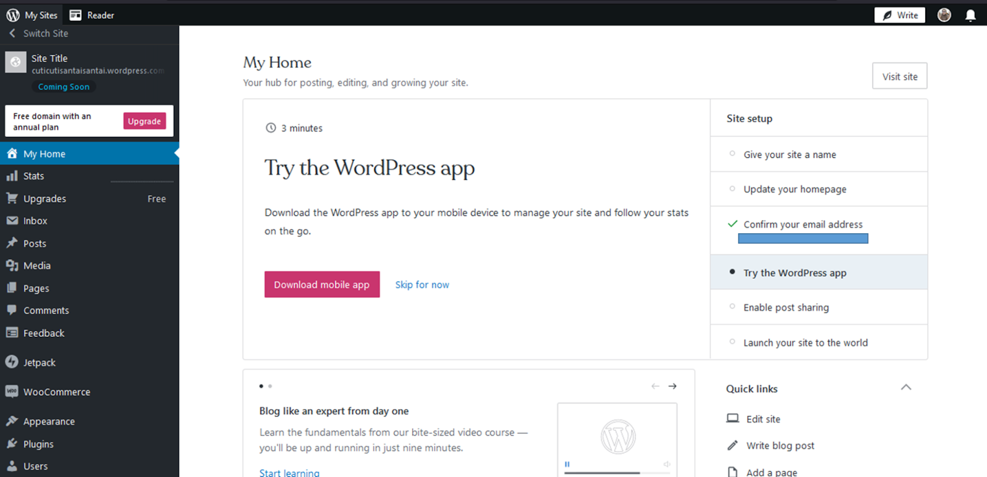987x477 pixels.
Task: Open the Reader icon in top bar
Action: point(75,15)
